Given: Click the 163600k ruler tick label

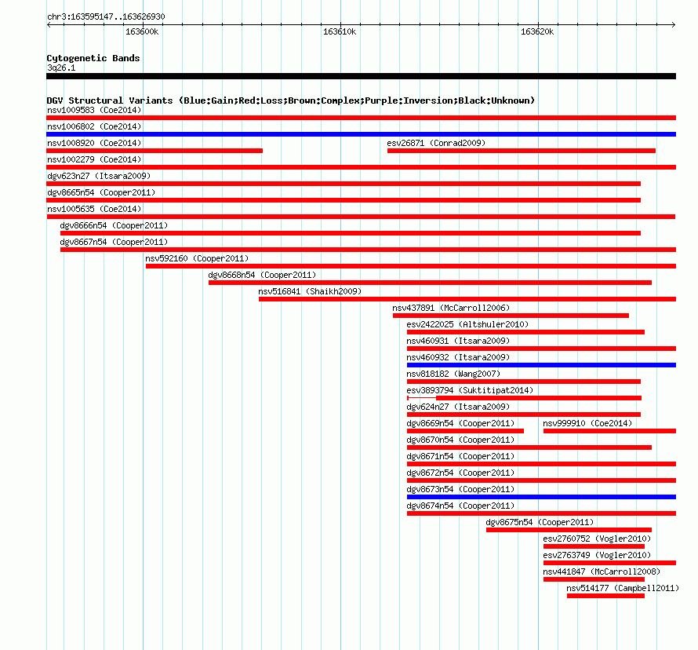Looking at the screenshot, I should click(x=142, y=31).
